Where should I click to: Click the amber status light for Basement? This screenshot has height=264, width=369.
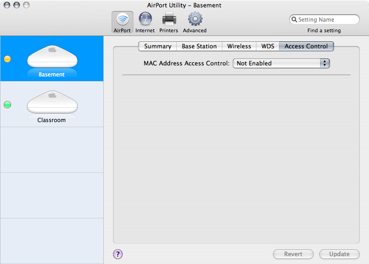7,59
